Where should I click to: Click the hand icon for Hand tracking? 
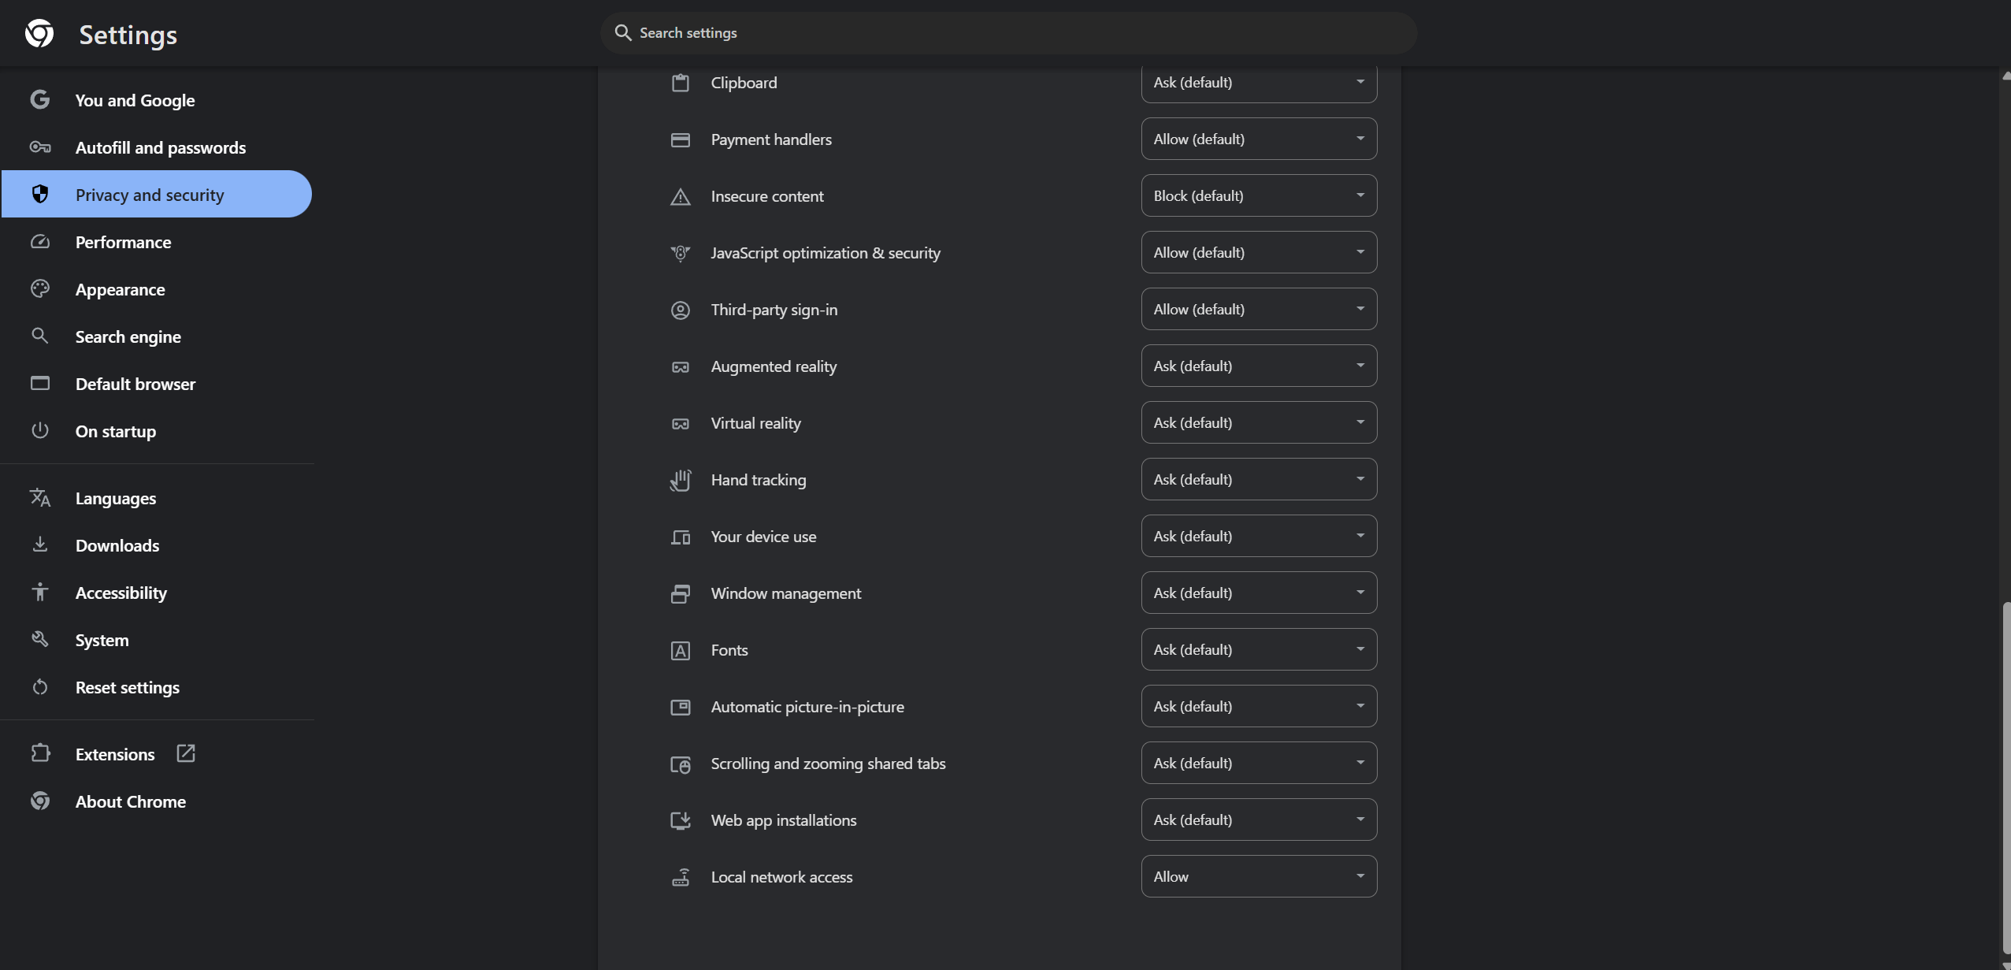click(x=681, y=480)
